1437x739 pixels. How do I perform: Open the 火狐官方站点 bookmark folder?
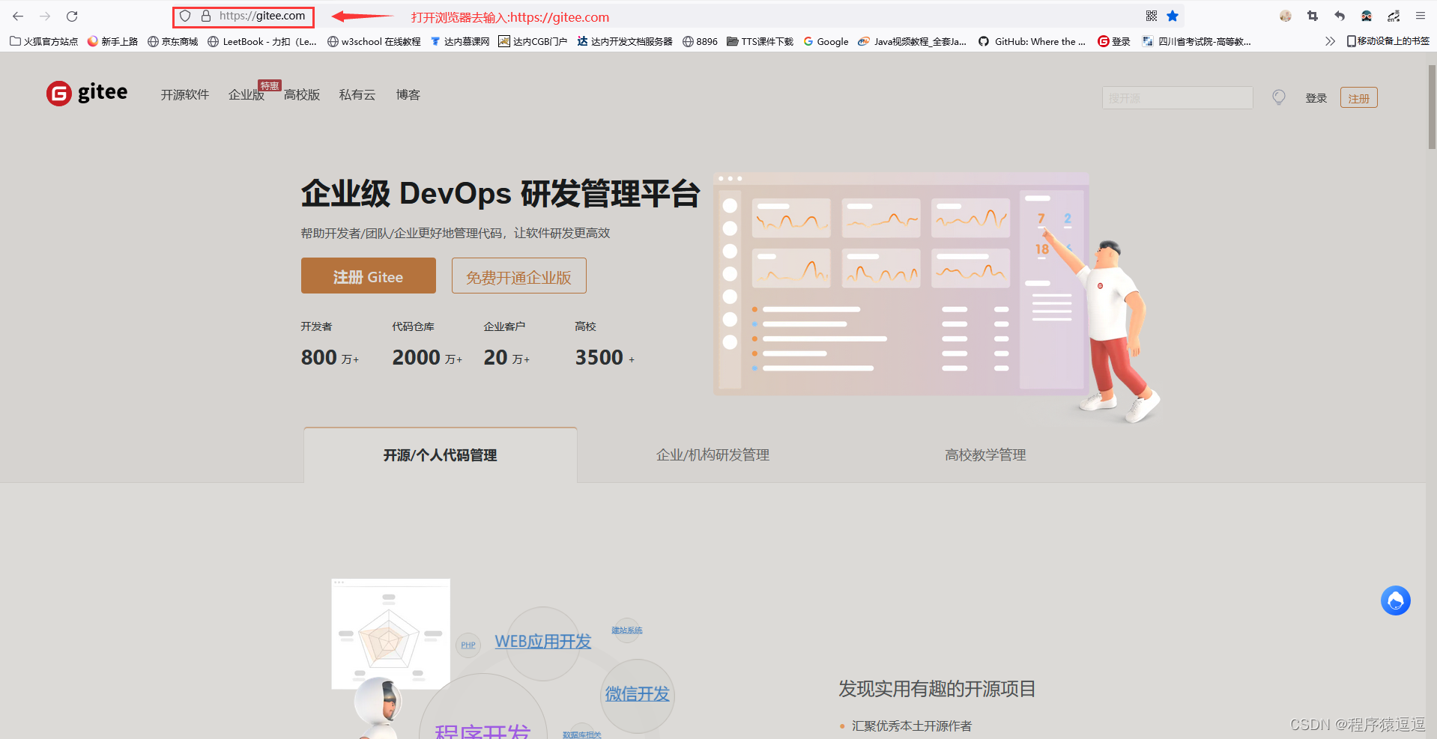[x=44, y=41]
